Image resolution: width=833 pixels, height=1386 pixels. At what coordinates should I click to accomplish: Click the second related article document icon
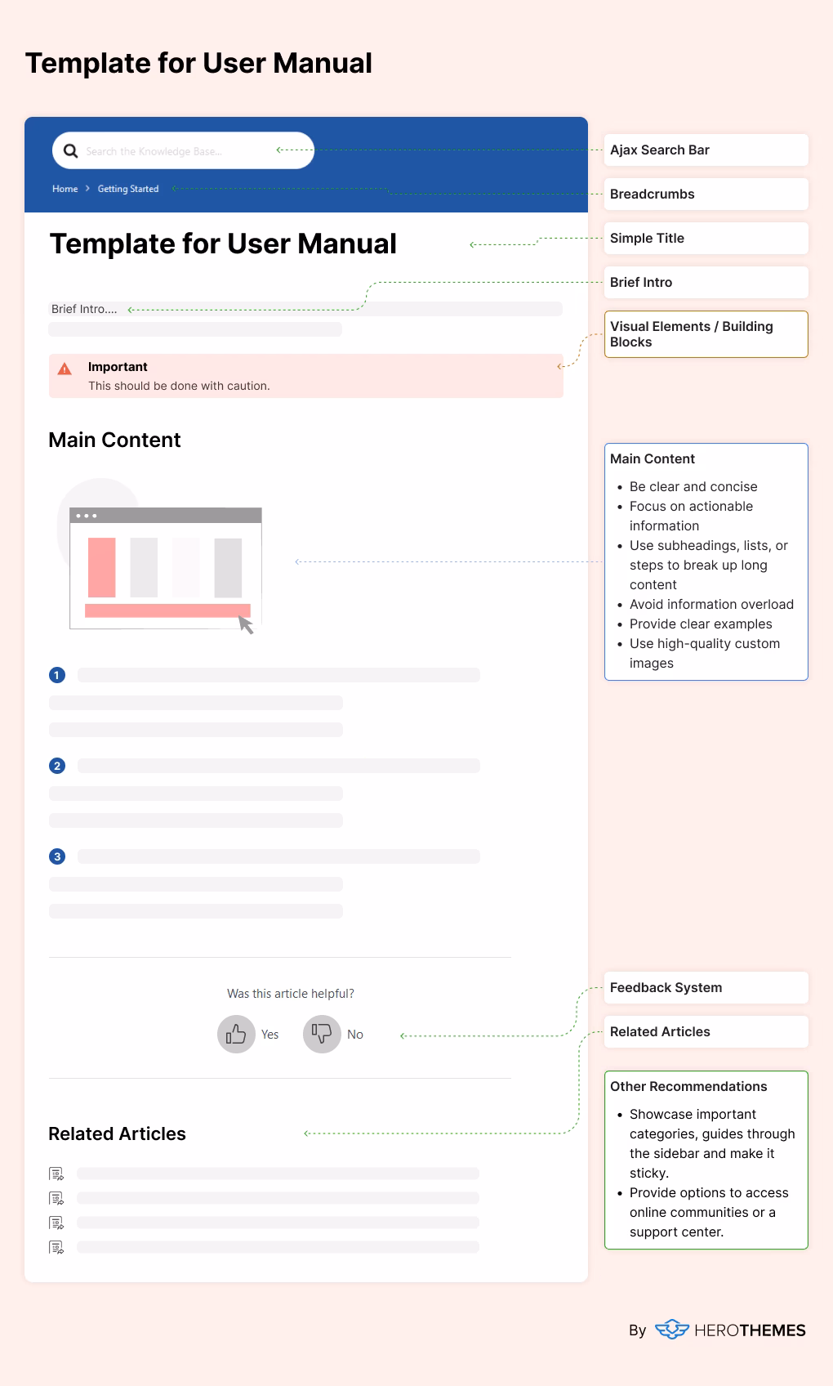point(56,1199)
